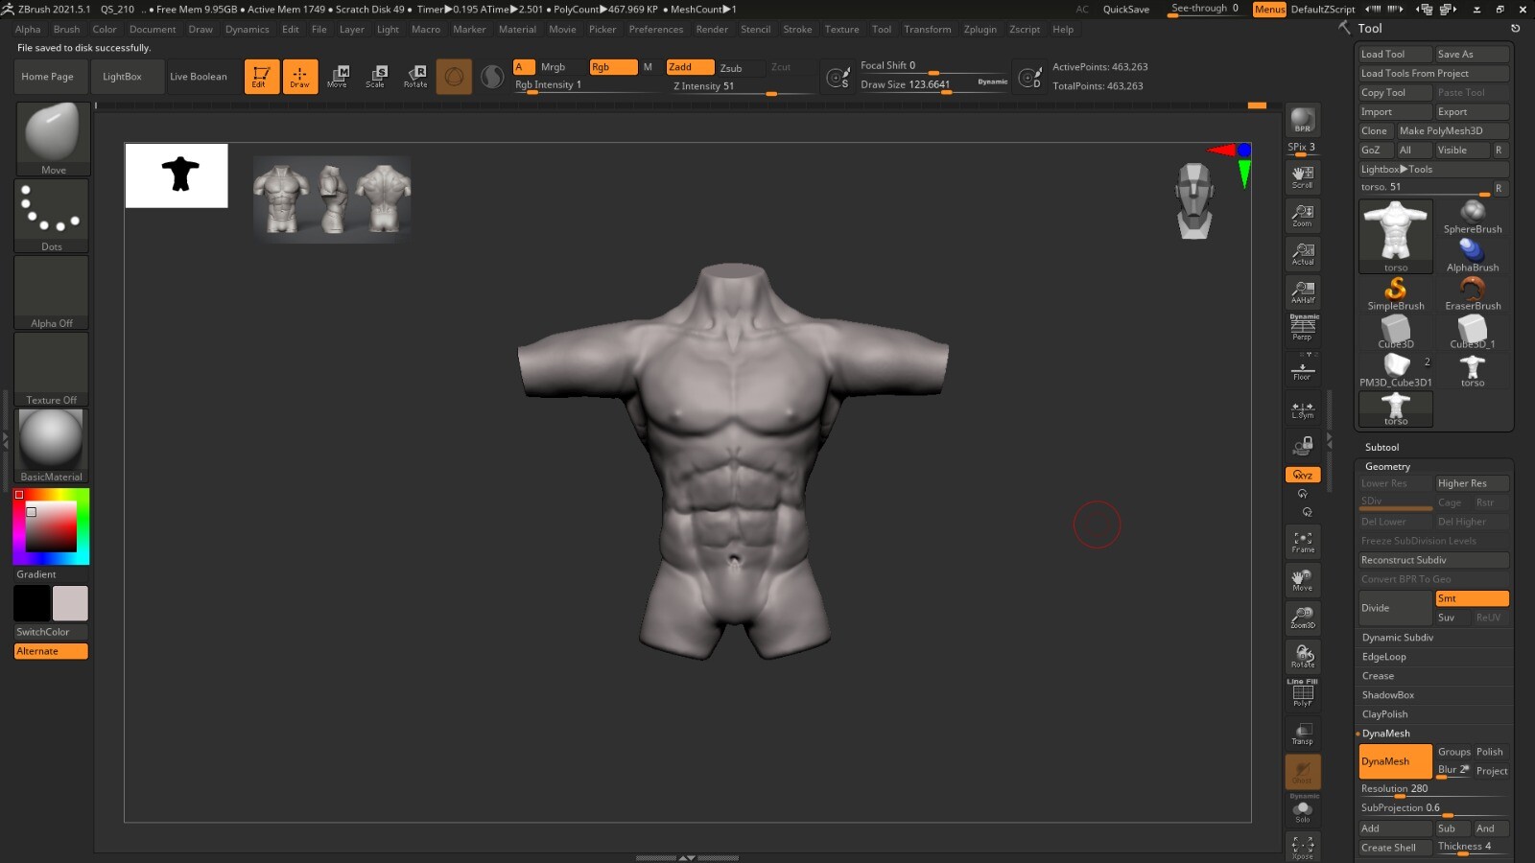This screenshot has width=1535, height=863.
Task: Open the Zplugin menu
Action: click(x=980, y=29)
